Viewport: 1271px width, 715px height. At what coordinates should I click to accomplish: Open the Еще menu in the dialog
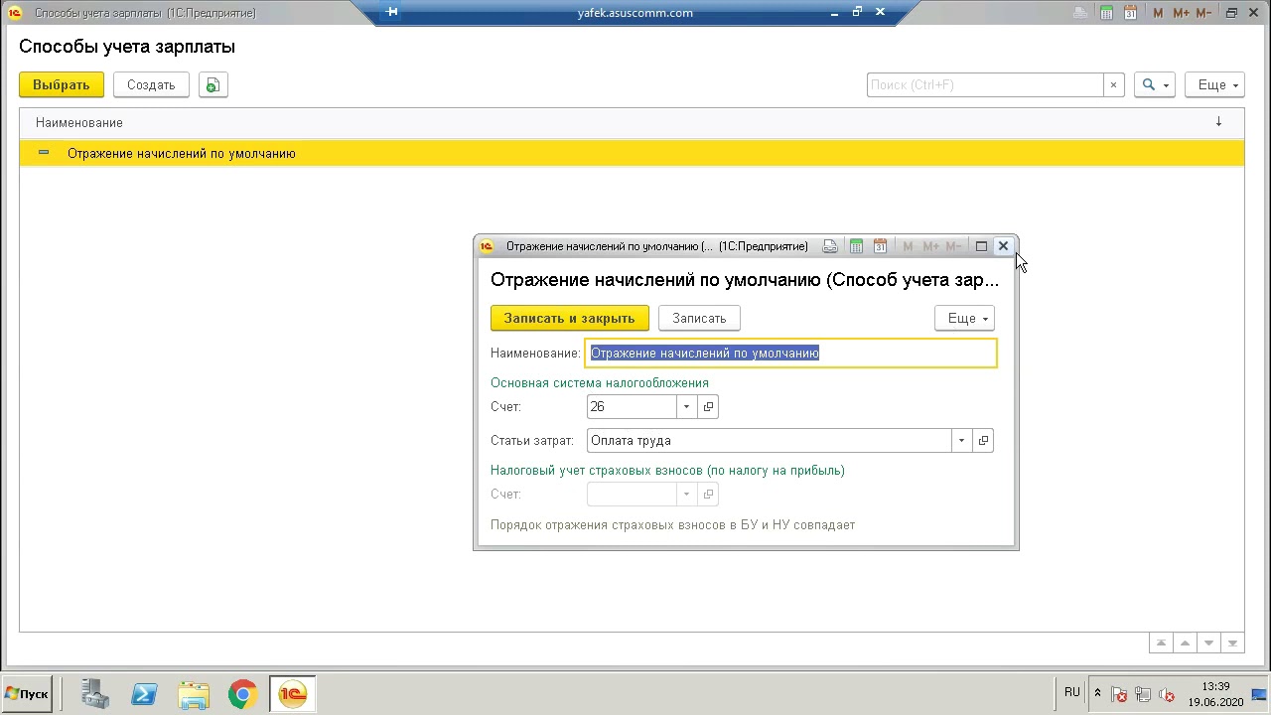pos(964,319)
